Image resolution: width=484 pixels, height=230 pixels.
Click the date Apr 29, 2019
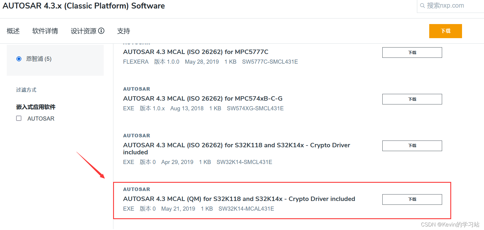177,162
